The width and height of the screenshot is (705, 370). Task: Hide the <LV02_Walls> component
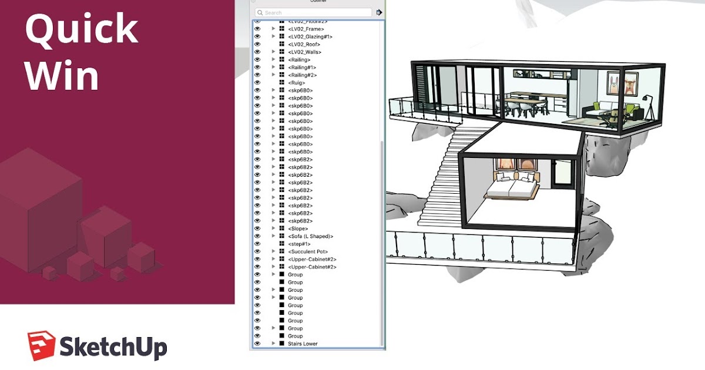coord(257,51)
